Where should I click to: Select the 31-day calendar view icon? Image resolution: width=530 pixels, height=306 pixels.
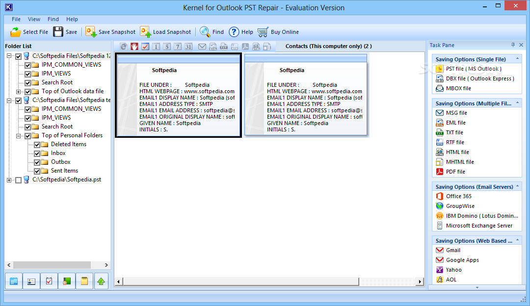(x=188, y=47)
